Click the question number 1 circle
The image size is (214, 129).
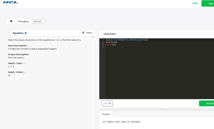(x=8, y=33)
